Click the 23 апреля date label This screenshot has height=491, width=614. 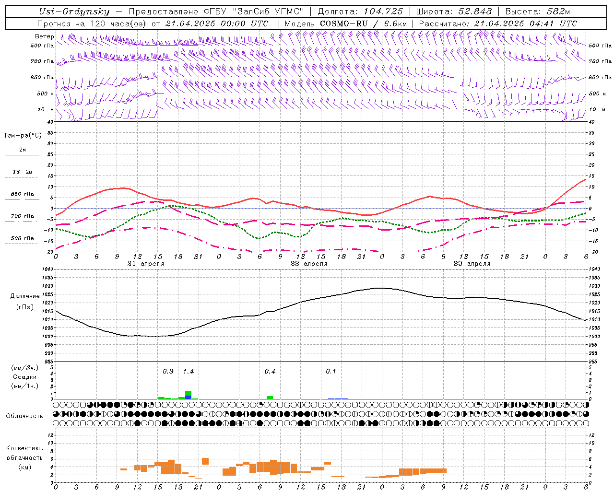click(472, 264)
